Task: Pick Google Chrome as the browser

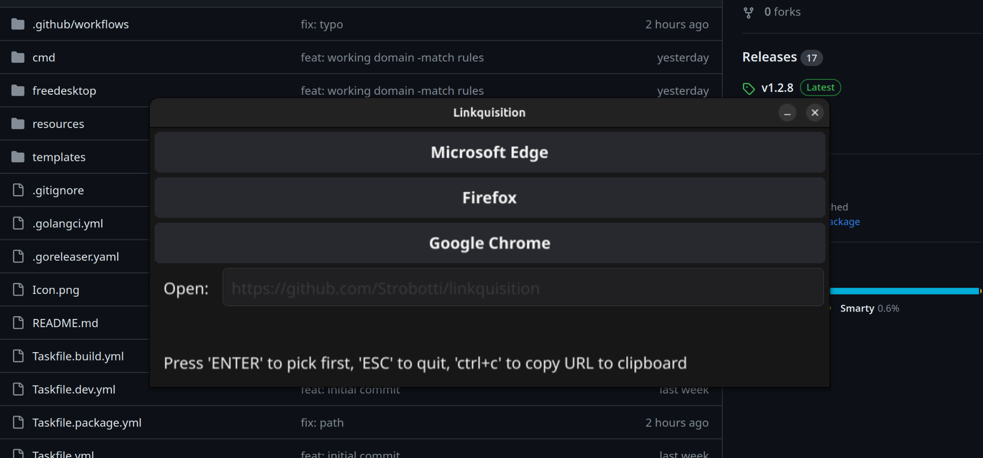Action: (489, 243)
